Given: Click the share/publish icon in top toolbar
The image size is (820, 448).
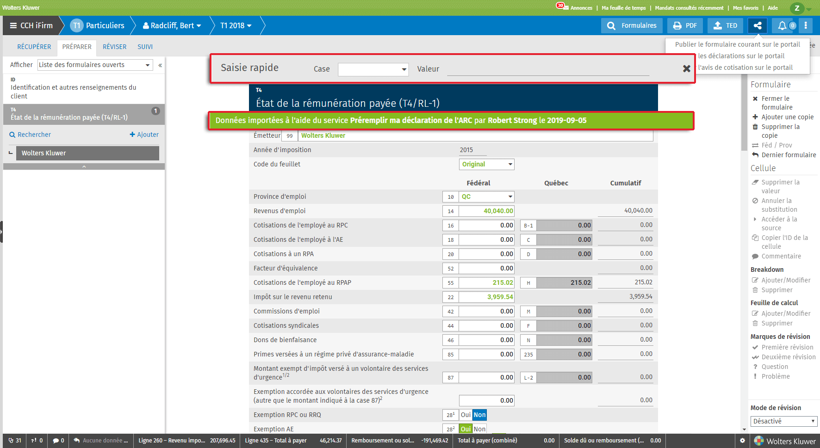Looking at the screenshot, I should pyautogui.click(x=758, y=26).
